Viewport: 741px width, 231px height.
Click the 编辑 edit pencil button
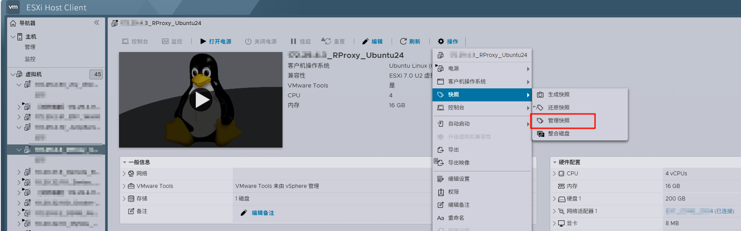(372, 41)
